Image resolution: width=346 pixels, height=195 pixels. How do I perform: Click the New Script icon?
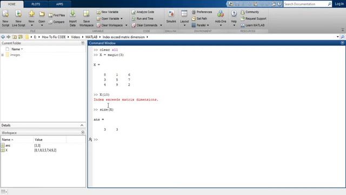5,14
